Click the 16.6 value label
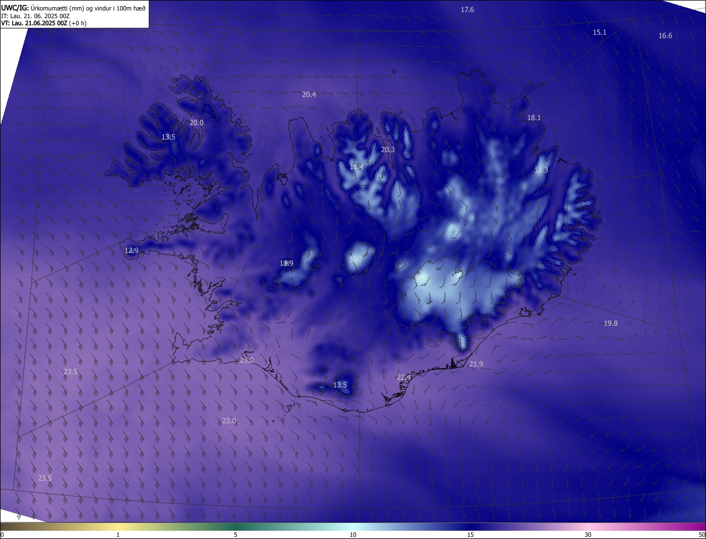 [x=665, y=36]
